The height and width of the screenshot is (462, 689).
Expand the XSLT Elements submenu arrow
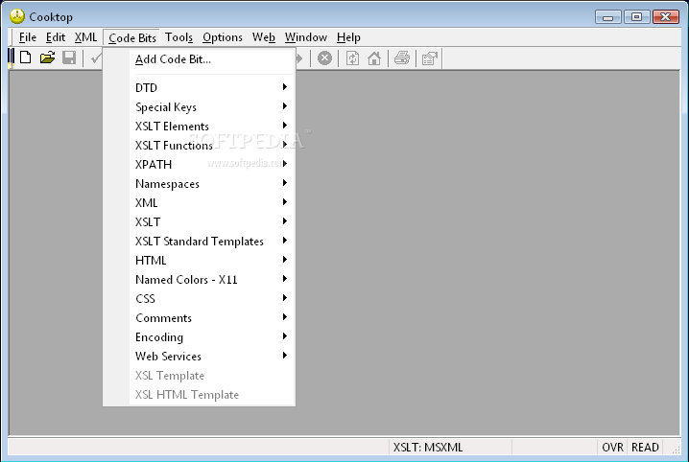[285, 126]
